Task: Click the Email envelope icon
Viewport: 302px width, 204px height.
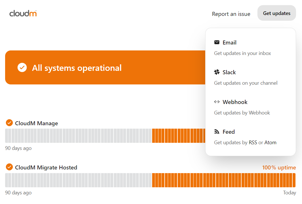Action: [x=217, y=42]
